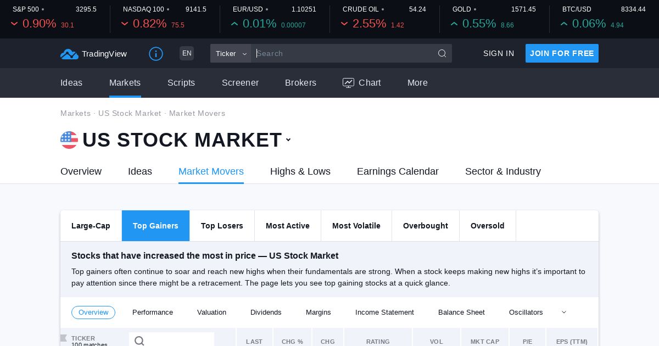Click the Join For Free button

562,53
